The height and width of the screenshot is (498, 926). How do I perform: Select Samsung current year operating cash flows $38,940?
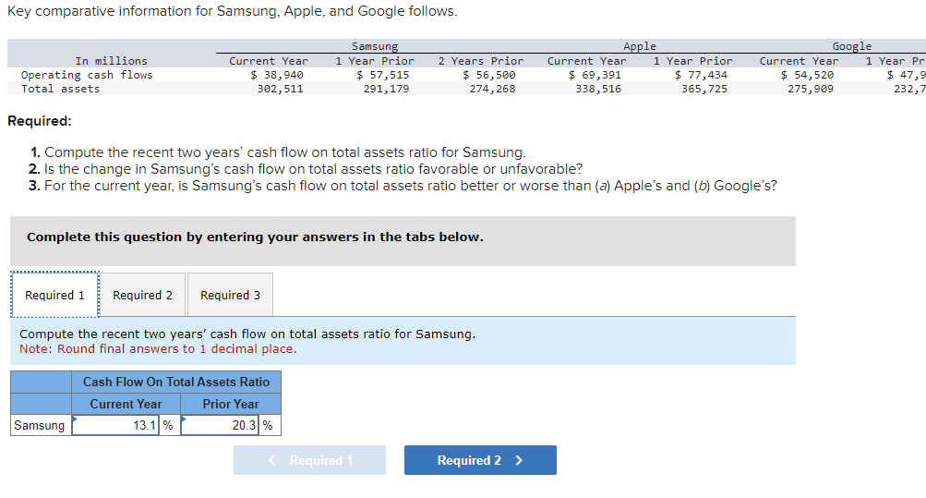(276, 75)
